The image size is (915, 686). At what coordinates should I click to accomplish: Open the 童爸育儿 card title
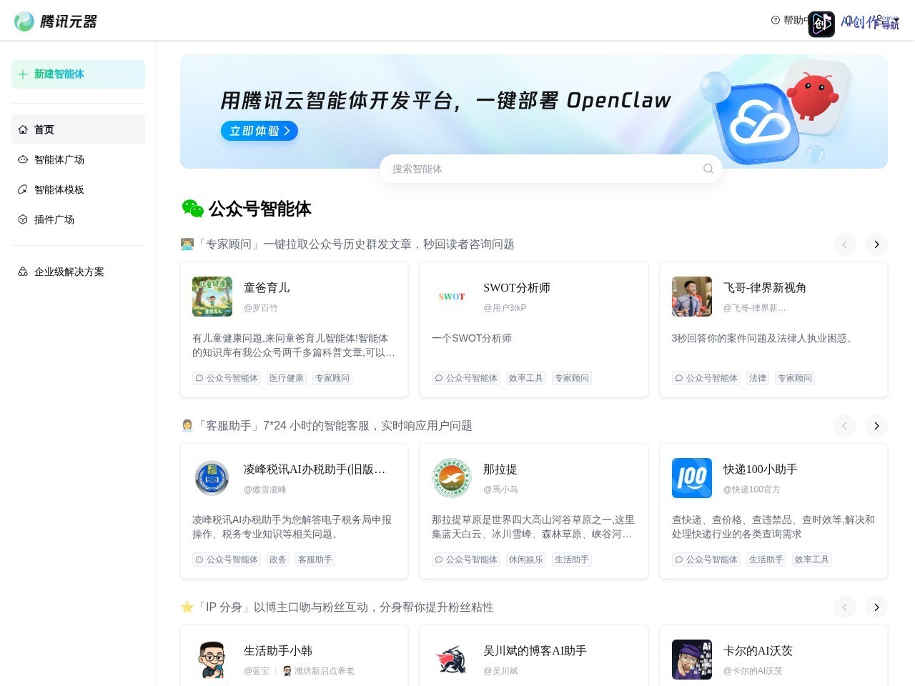(x=267, y=288)
